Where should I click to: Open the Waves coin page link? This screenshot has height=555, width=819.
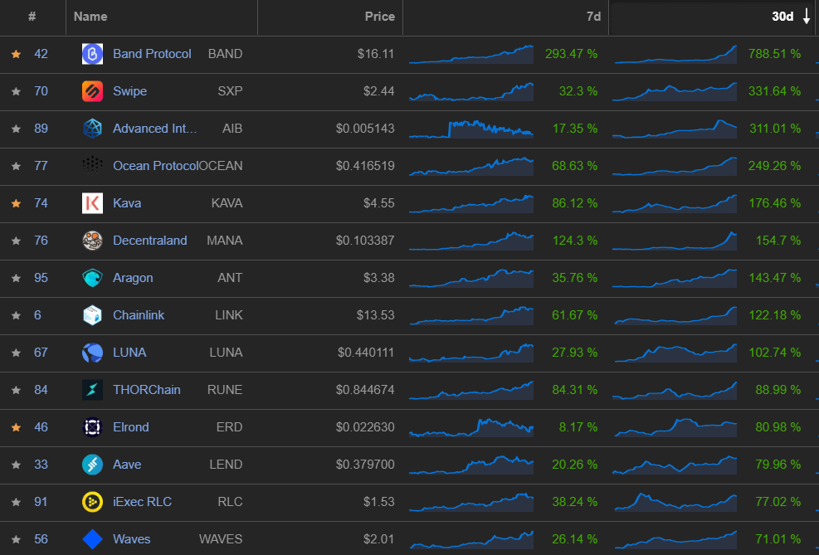(132, 539)
